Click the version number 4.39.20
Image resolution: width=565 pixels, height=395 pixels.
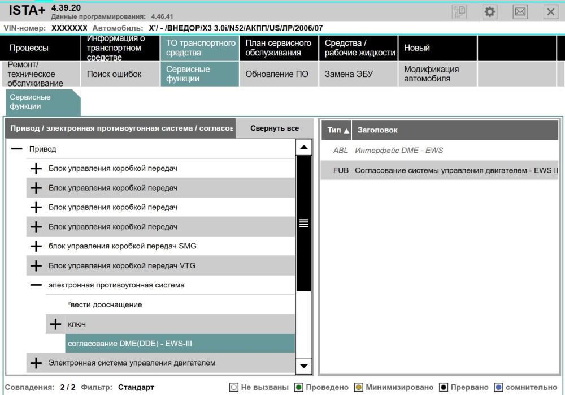66,7
